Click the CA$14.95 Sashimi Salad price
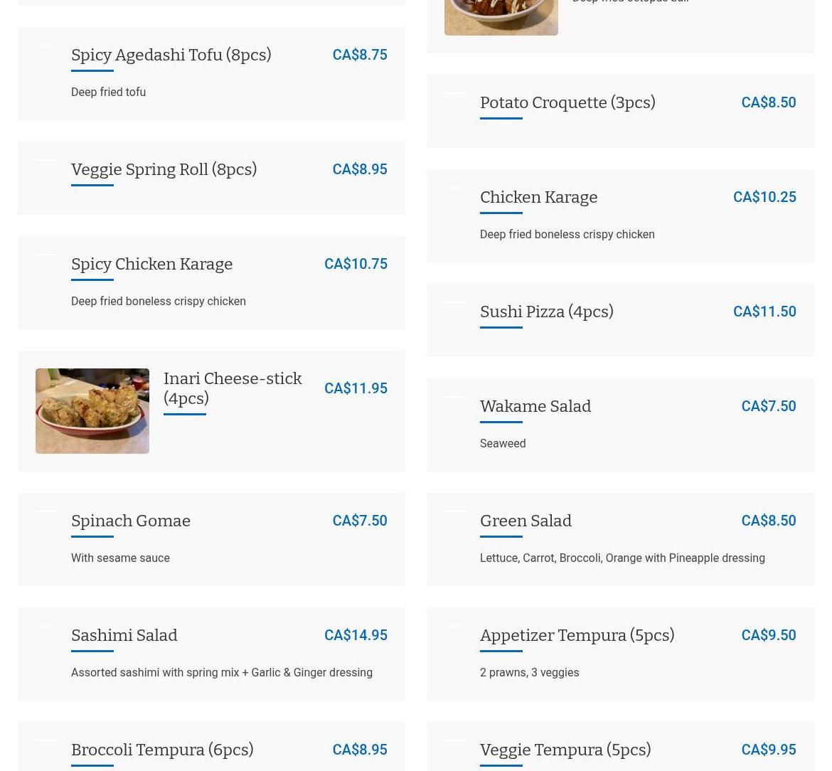This screenshot has height=771, width=832. [356, 635]
